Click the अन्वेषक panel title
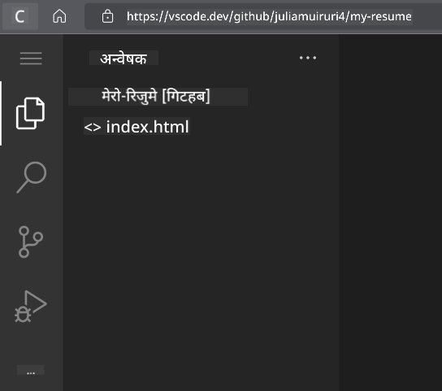The image size is (442, 391). click(x=123, y=59)
